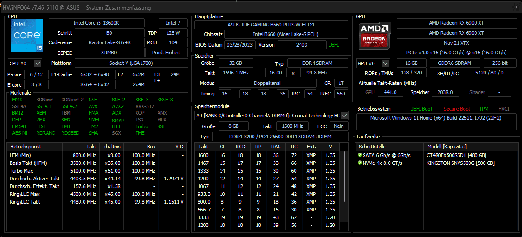Screen dimensions: 522x237
Task: Click the PCIe v4.0 x16 link field
Action: coord(456,53)
